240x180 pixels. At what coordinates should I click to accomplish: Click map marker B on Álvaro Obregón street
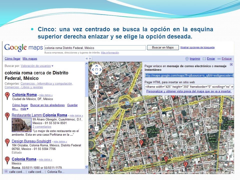pos(165,160)
